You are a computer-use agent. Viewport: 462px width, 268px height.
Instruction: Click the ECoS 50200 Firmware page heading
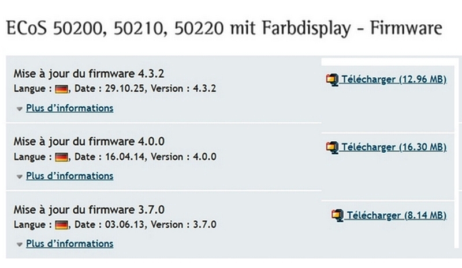(223, 28)
